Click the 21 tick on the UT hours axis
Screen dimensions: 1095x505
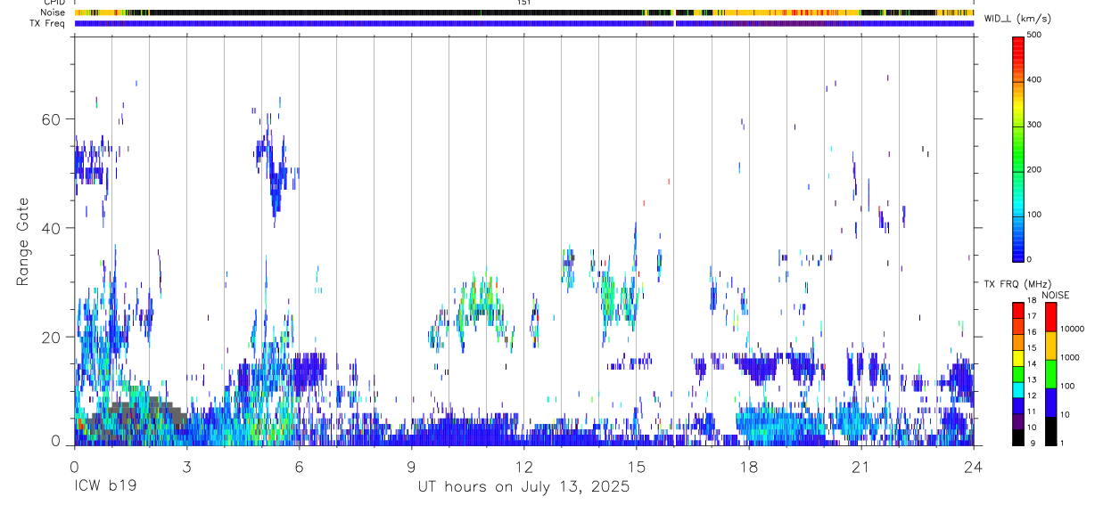(x=860, y=467)
